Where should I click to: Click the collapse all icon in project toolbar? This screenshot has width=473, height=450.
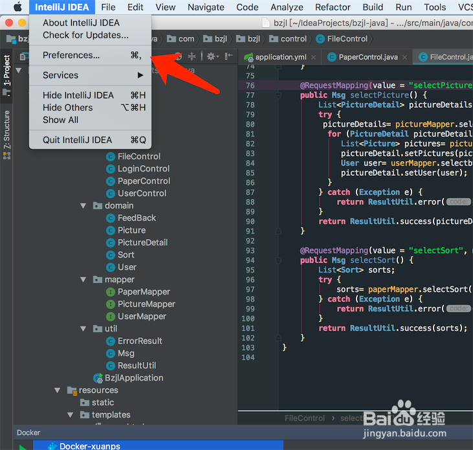tap(192, 56)
